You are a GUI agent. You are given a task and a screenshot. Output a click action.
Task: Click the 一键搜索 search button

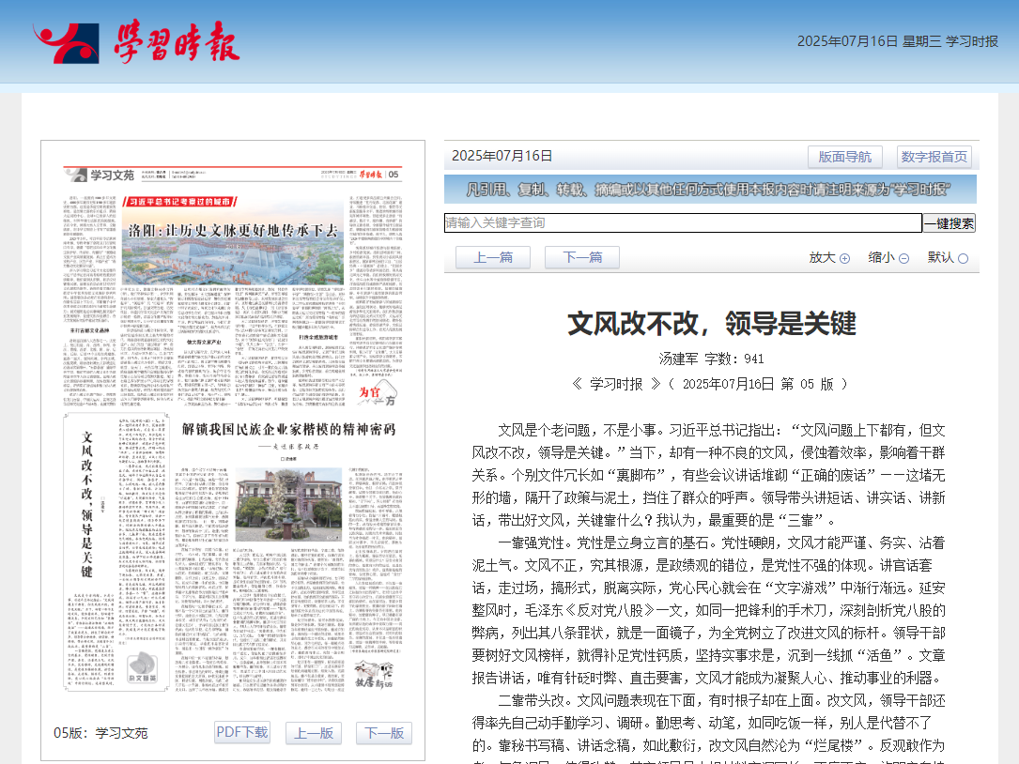tap(949, 223)
